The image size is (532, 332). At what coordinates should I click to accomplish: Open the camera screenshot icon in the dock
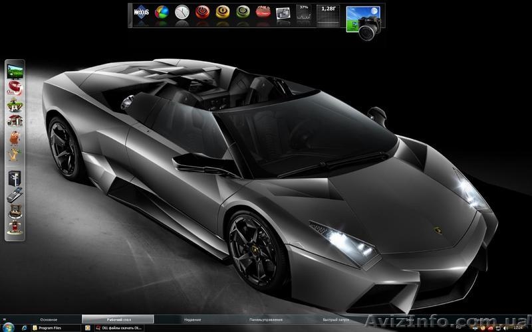[365, 21]
